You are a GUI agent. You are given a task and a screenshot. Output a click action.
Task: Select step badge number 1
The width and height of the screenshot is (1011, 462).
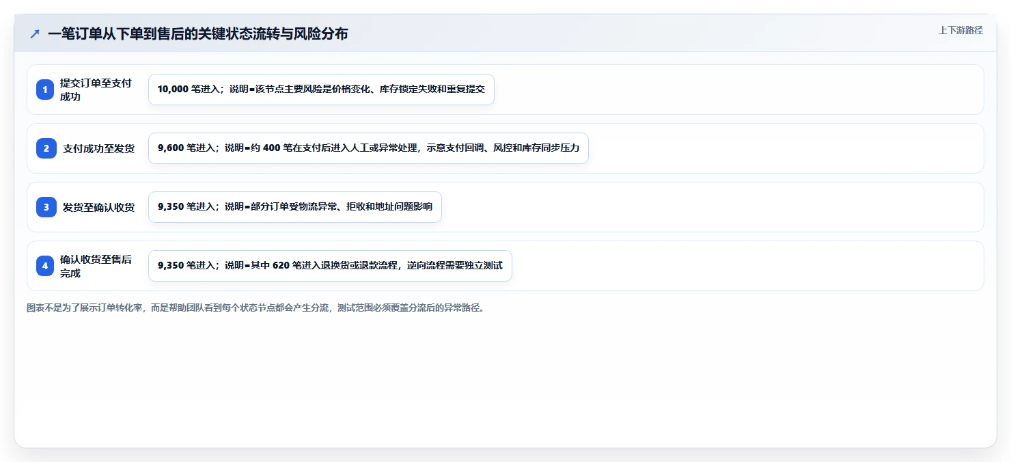[x=45, y=90]
